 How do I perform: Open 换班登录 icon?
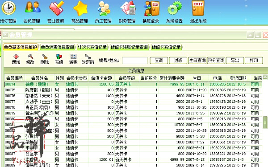point(151,8)
